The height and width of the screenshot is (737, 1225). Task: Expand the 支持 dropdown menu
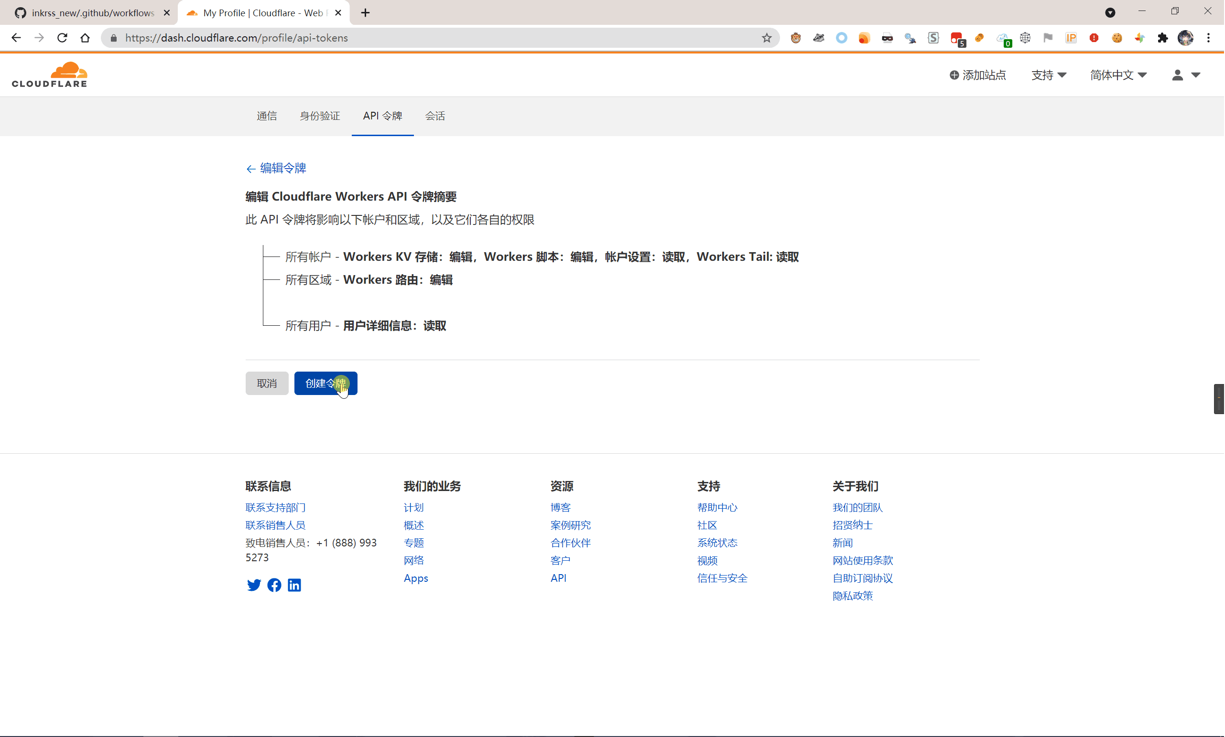click(x=1049, y=75)
